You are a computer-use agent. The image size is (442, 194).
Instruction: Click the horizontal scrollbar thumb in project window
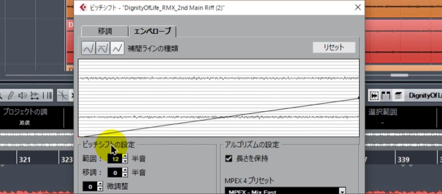pos(399,75)
